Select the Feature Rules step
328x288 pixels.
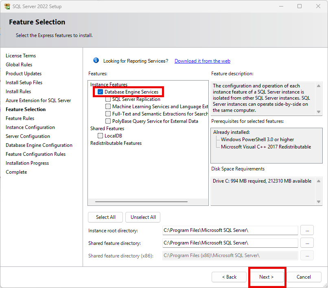click(20, 118)
